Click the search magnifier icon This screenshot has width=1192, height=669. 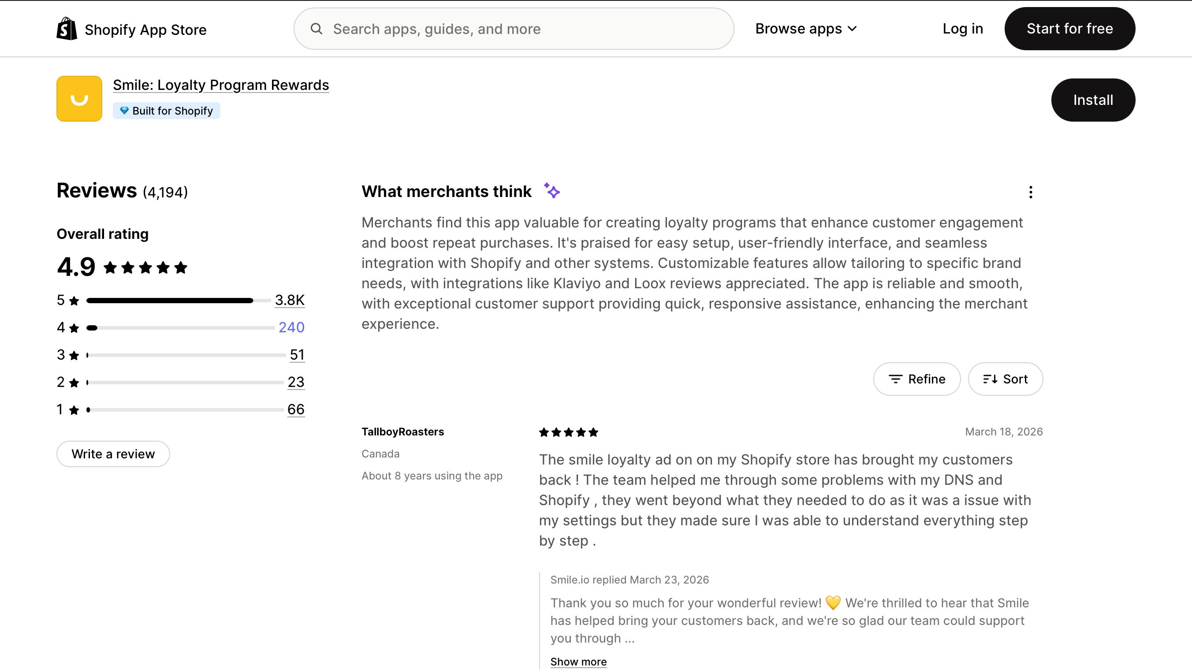(x=317, y=29)
